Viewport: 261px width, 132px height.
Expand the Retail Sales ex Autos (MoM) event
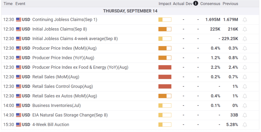(130, 96)
